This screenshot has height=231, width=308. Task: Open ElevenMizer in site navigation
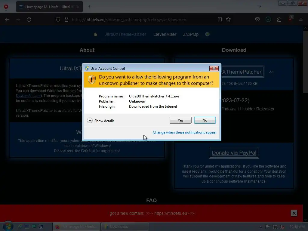pos(165,34)
